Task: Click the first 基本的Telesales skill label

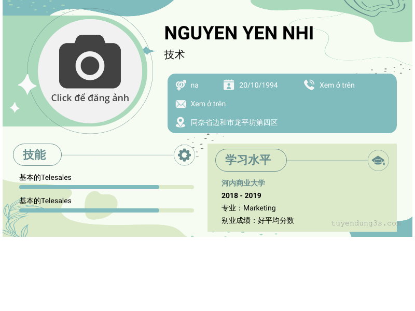Action: tap(45, 177)
